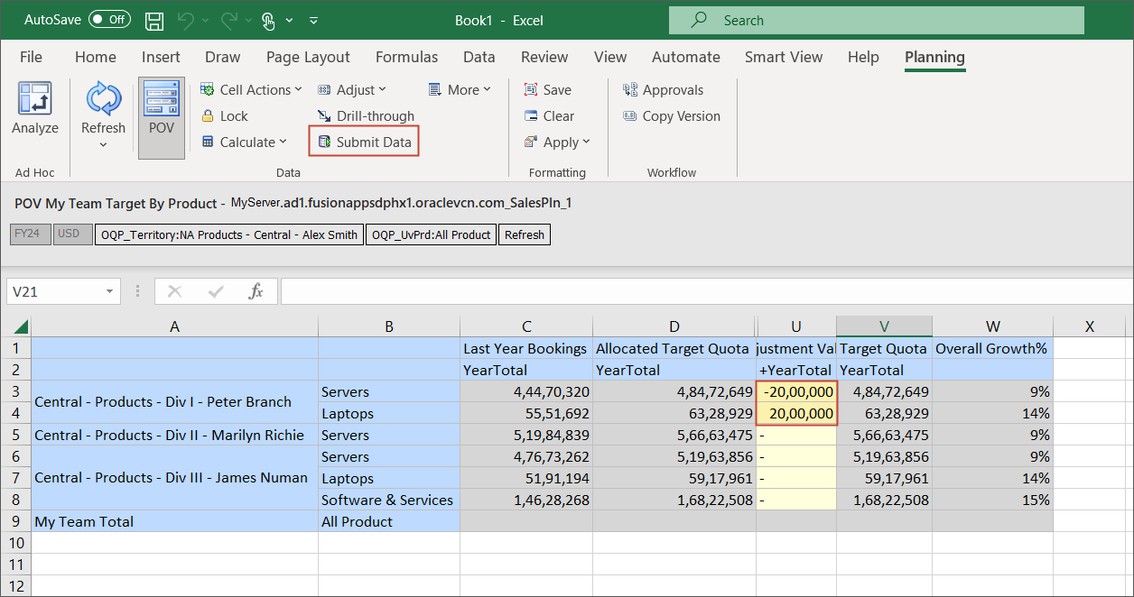
Task: Click the Redo arrow icon
Action: click(x=229, y=20)
